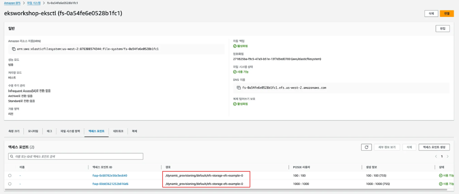Click the 경로 column header
This screenshot has width=459, height=194.
[168, 167]
